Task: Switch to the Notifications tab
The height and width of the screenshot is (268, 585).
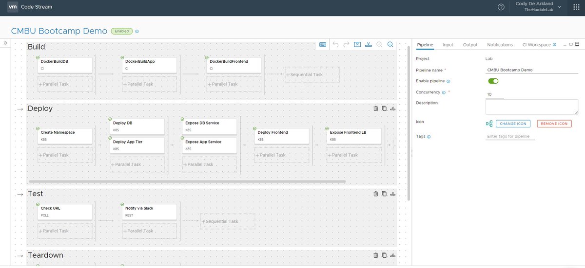Action: [x=500, y=45]
